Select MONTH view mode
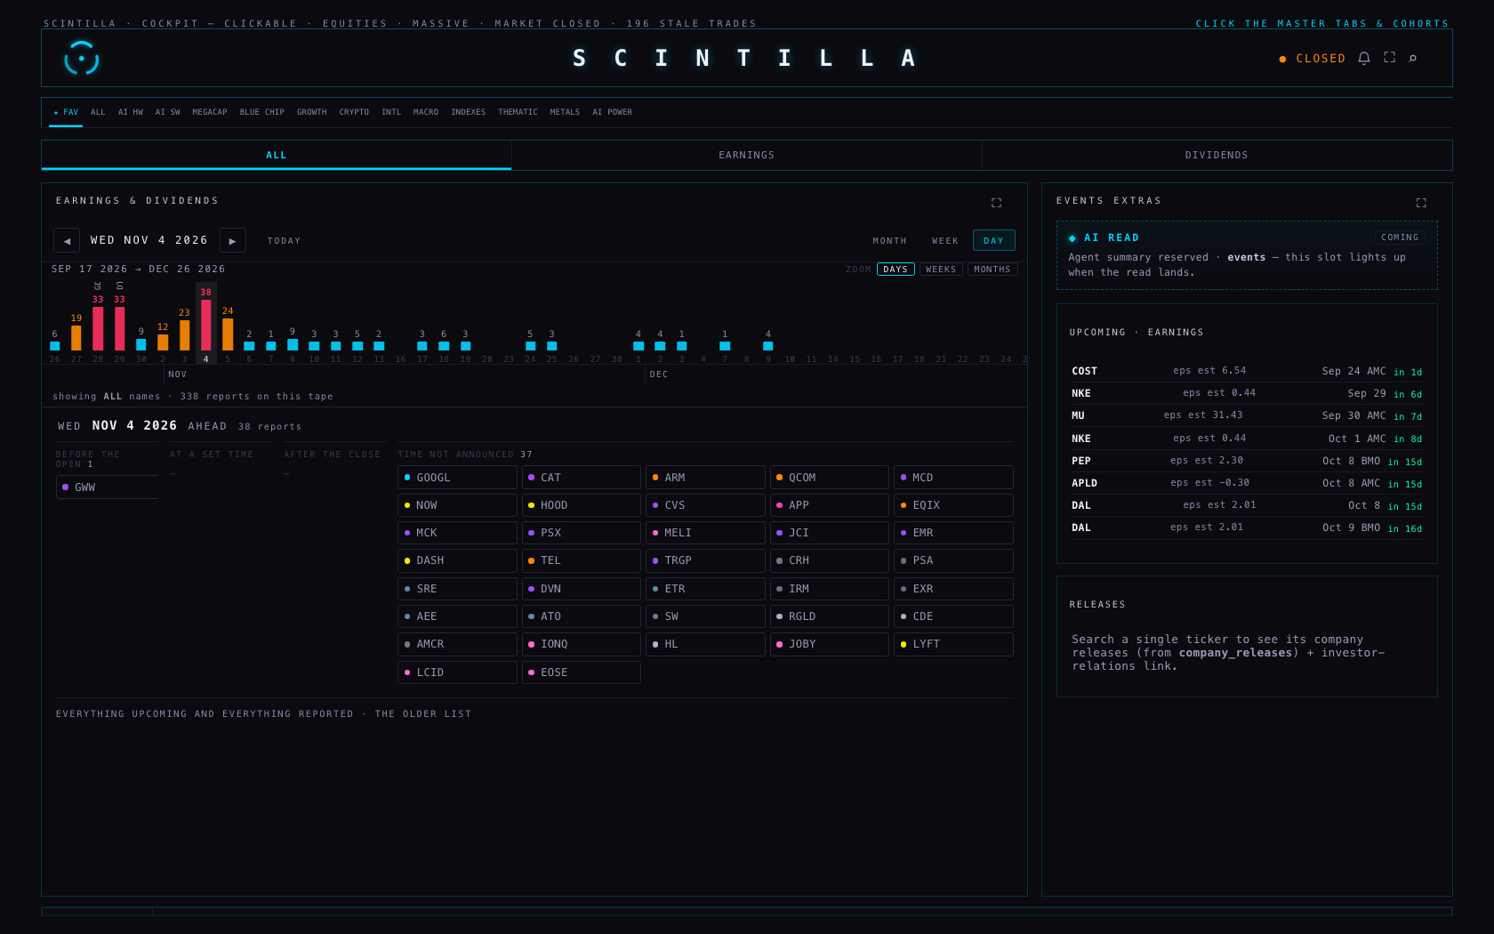 pos(889,240)
